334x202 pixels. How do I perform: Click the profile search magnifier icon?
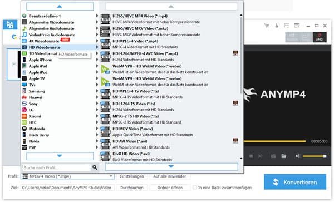click(x=95, y=167)
